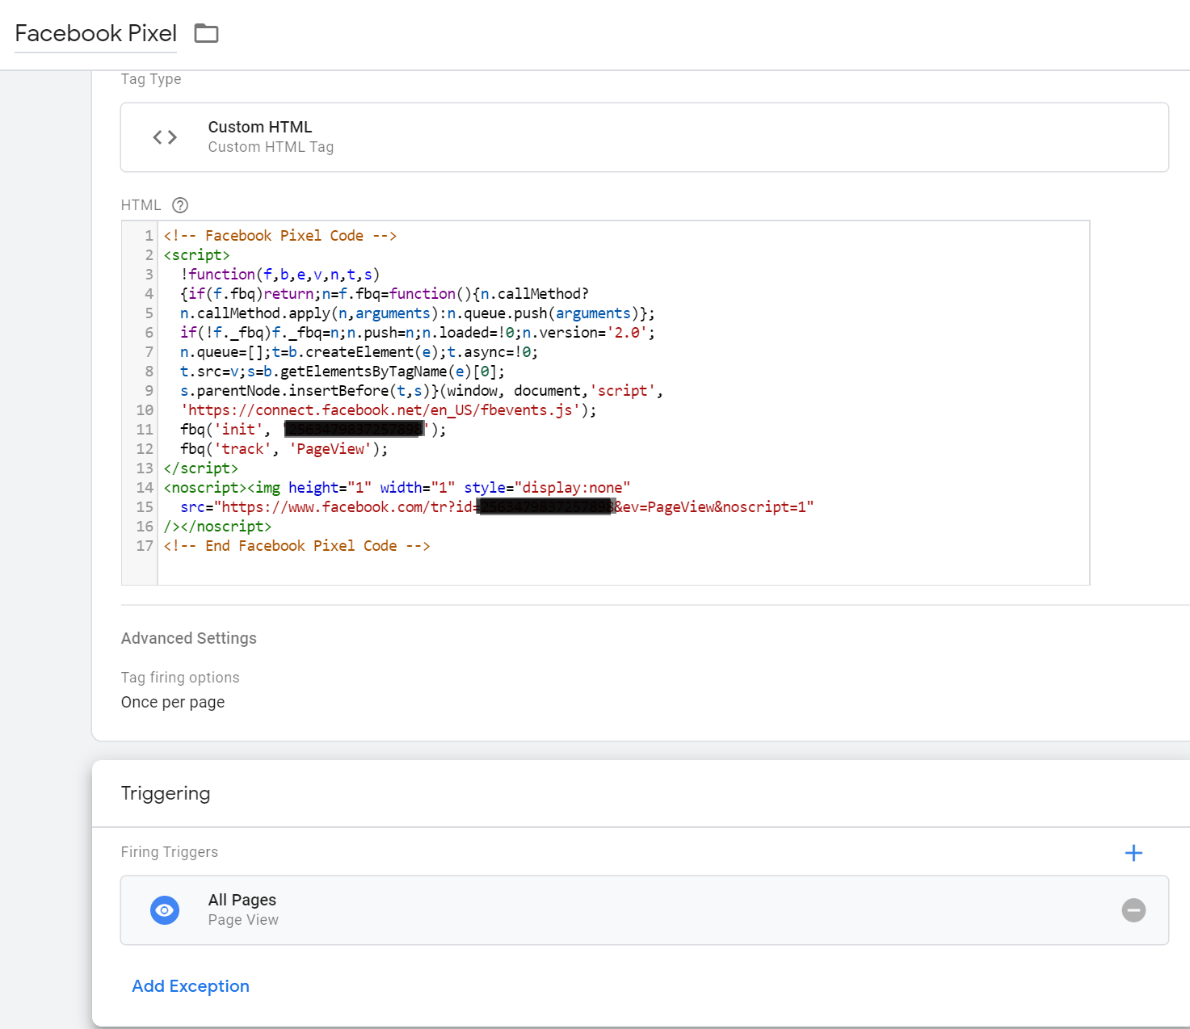Click line number 1 in the editor gutter
Viewport: 1190px width, 1029px height.
point(149,236)
